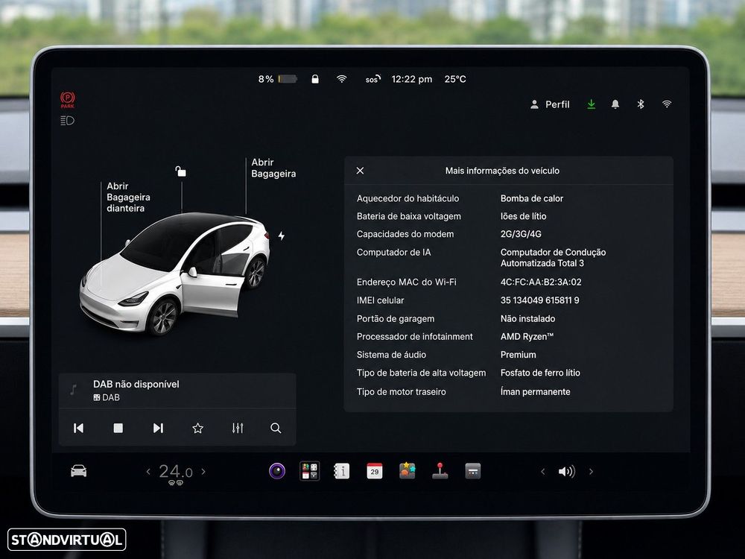Tap the speaker volume icon
Image resolution: width=745 pixels, height=559 pixels.
[x=566, y=472]
